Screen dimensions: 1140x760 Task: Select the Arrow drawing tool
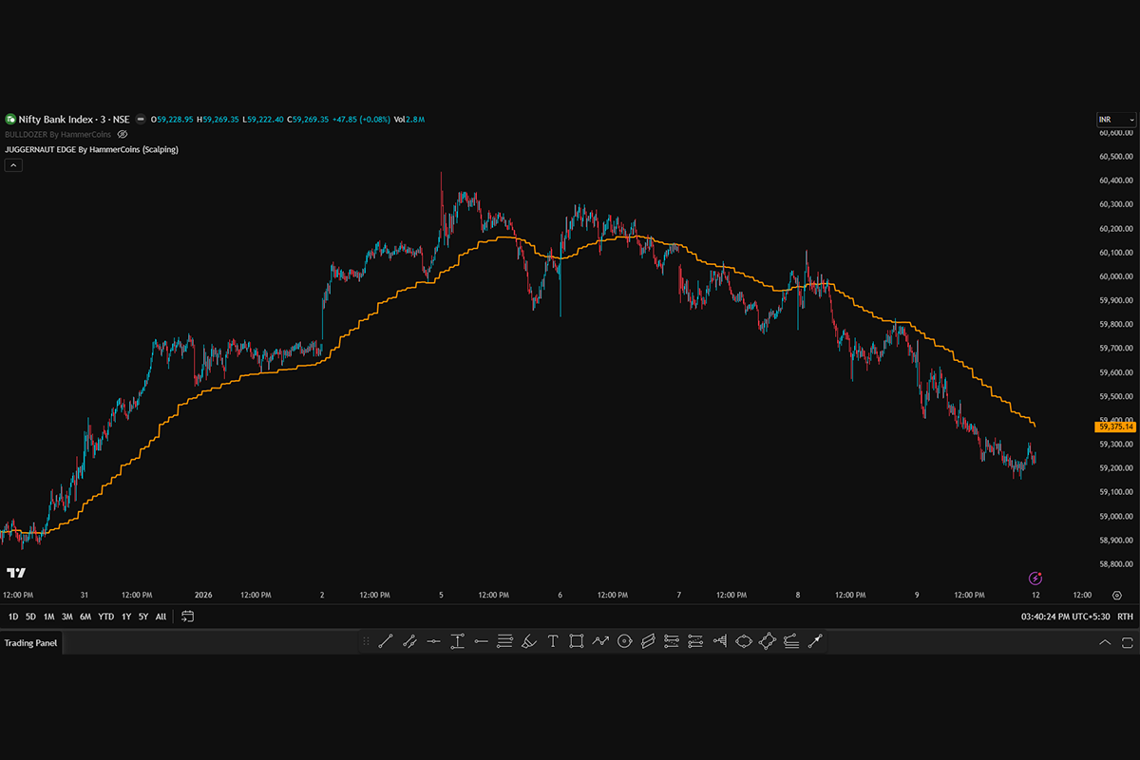coord(814,641)
